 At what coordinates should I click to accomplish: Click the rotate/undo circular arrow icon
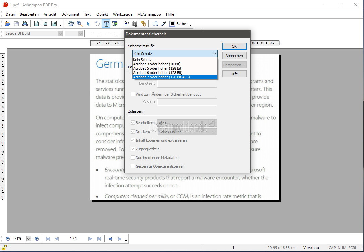(x=97, y=24)
